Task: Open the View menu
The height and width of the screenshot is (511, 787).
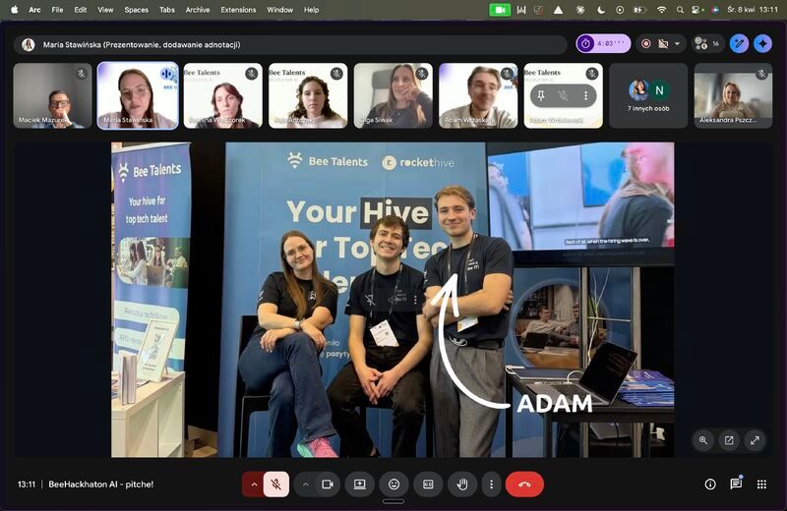Action: click(105, 10)
